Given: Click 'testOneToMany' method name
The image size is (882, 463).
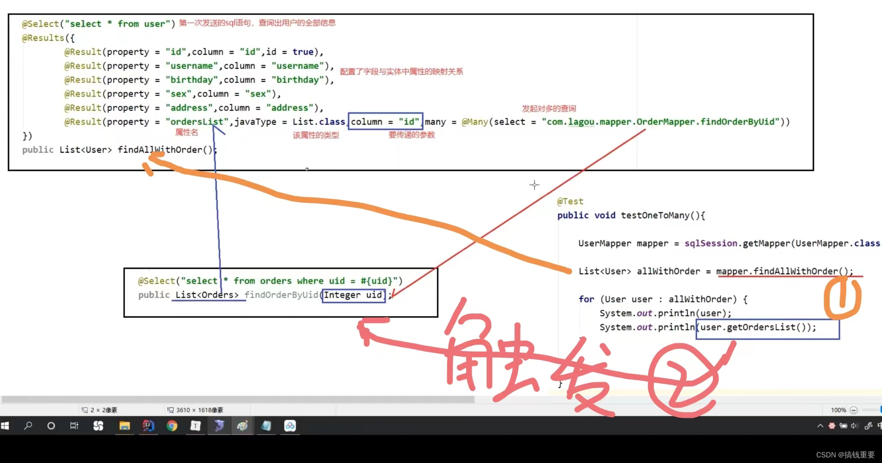Looking at the screenshot, I should pyautogui.click(x=655, y=215).
